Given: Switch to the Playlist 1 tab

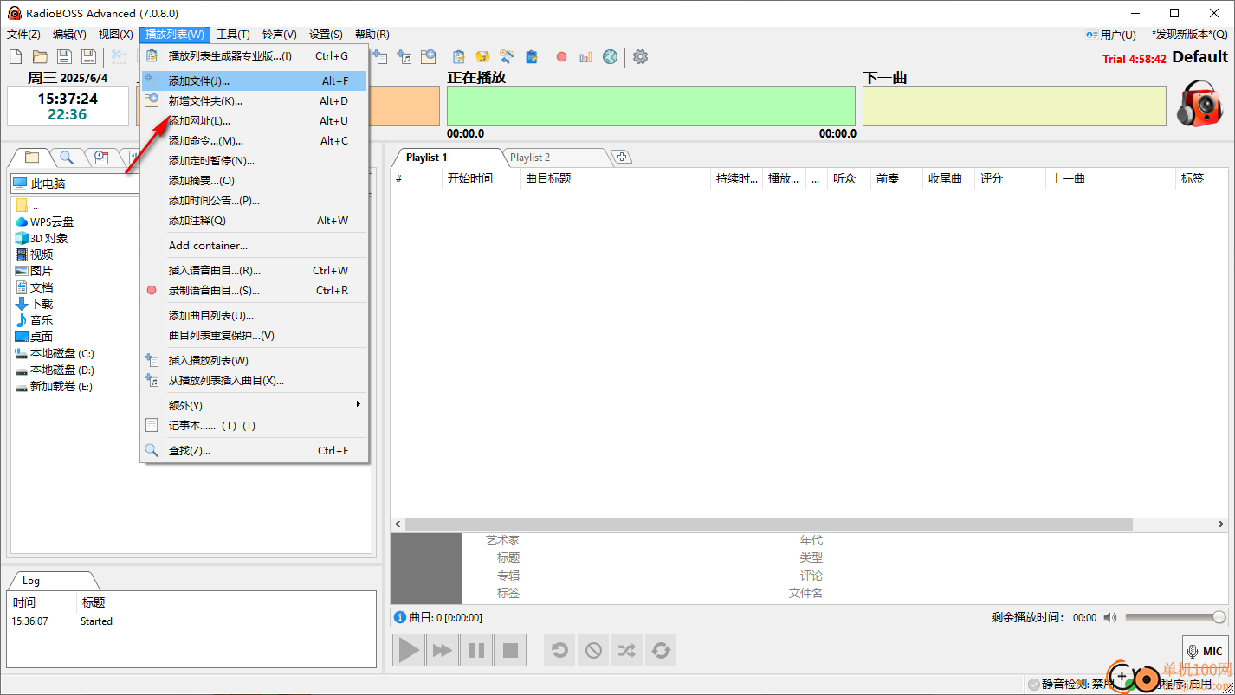Looking at the screenshot, I should (427, 158).
